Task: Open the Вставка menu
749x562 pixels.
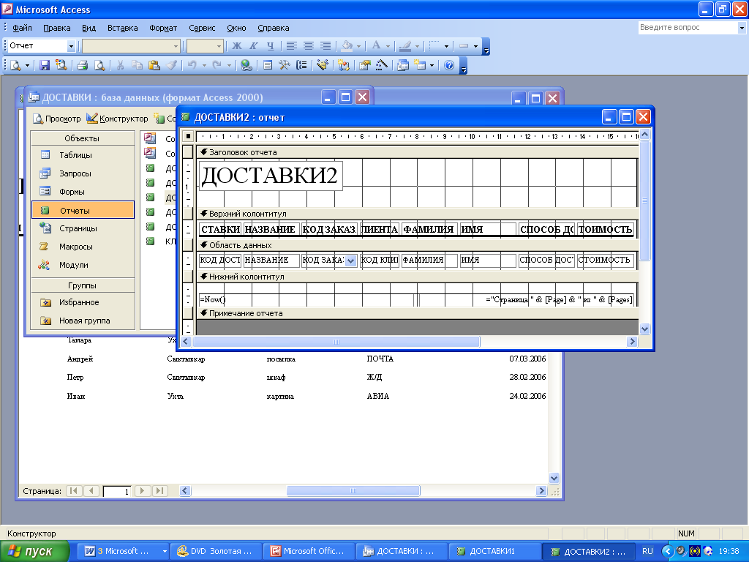Action: click(x=122, y=28)
